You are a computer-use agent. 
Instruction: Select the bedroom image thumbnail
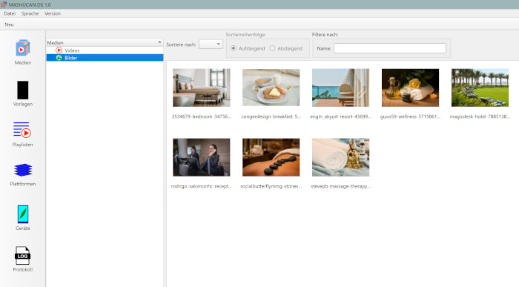click(x=201, y=88)
